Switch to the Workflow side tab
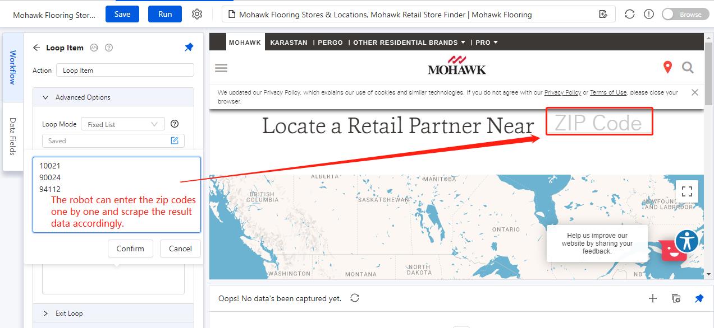The image size is (714, 328). pyautogui.click(x=12, y=68)
